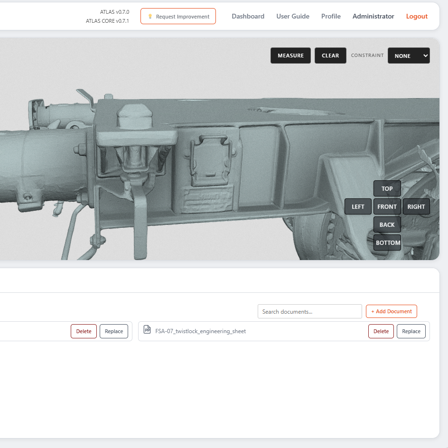Screen dimensions: 448x448
Task: Open the CONSTRAINT dropdown set to NONE
Action: point(409,56)
